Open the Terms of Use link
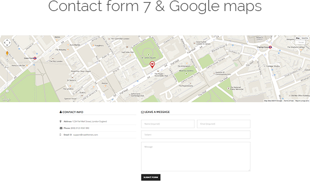 289,101
